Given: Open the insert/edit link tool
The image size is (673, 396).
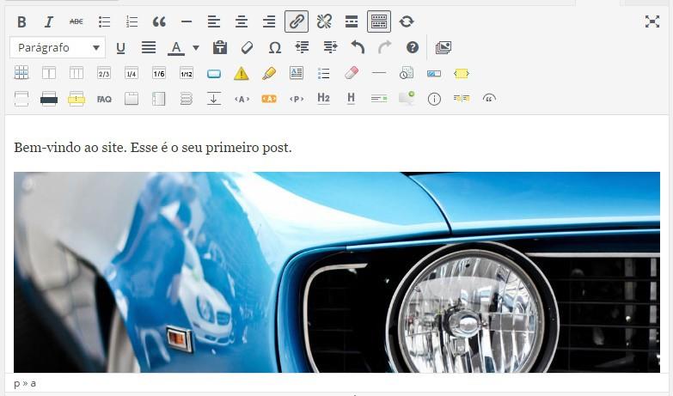Looking at the screenshot, I should 297,21.
